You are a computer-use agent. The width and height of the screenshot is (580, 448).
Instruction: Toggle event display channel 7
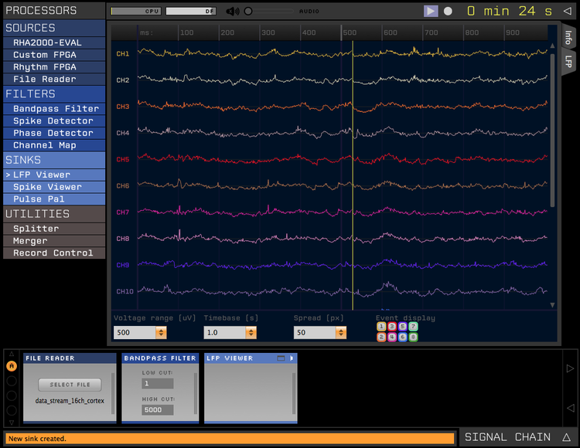(x=413, y=327)
